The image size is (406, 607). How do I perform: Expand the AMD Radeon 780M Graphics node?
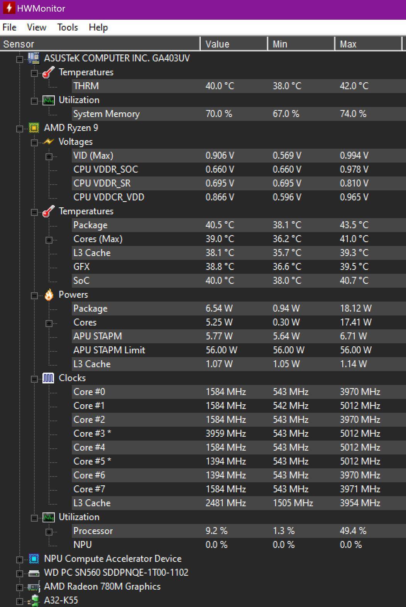[x=20, y=587]
